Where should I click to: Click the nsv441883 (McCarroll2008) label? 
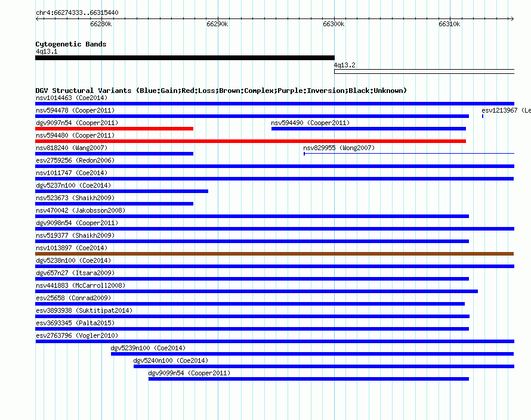tap(81, 286)
